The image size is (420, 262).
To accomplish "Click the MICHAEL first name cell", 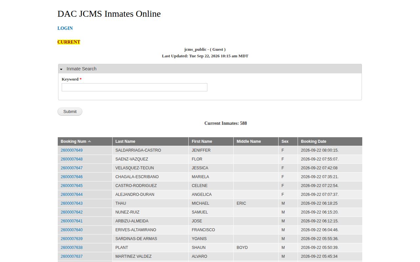I will pos(211,203).
